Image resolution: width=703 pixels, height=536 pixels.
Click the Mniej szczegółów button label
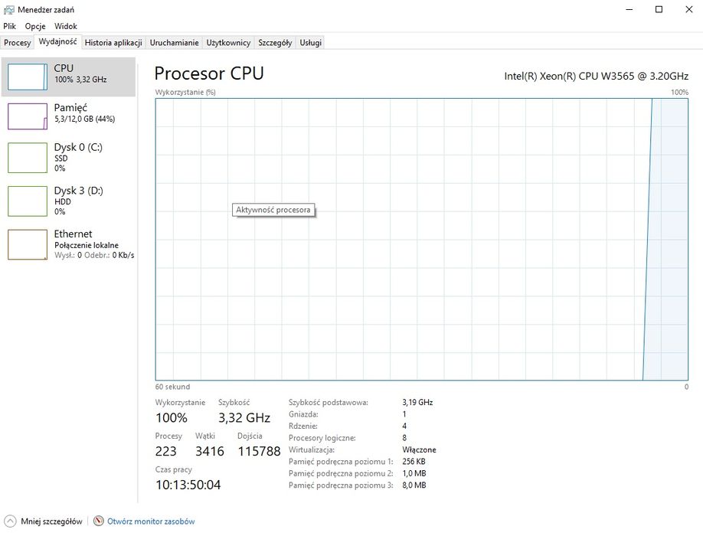[x=51, y=521]
